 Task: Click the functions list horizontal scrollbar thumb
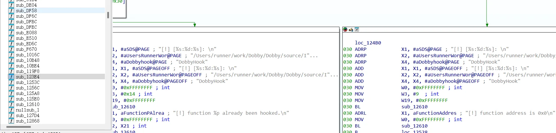click(x=19, y=127)
